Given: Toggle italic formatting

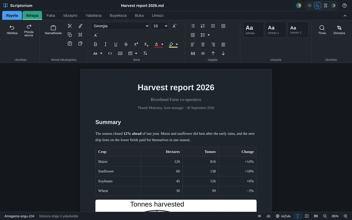Looking at the screenshot, I should [106, 44].
